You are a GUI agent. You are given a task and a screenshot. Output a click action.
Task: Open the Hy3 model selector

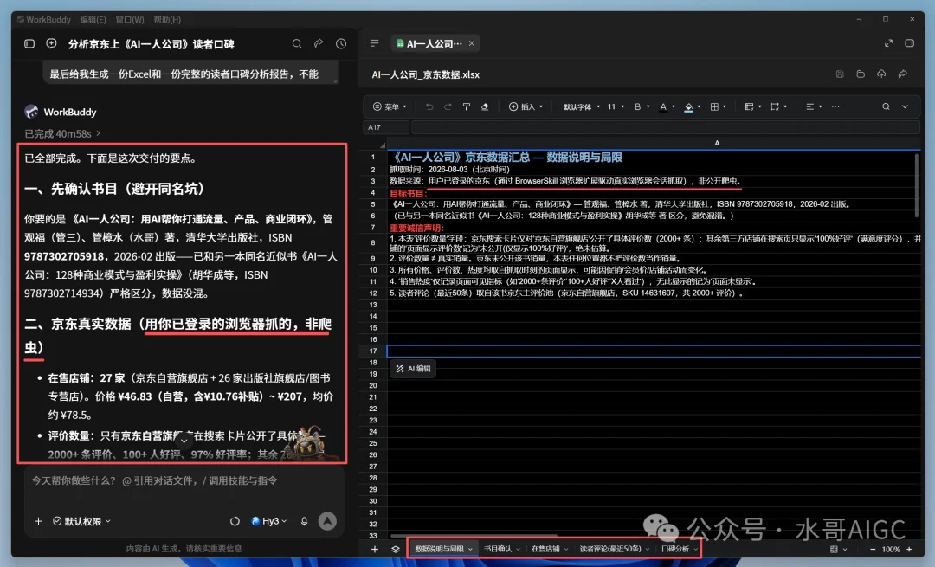(x=269, y=521)
